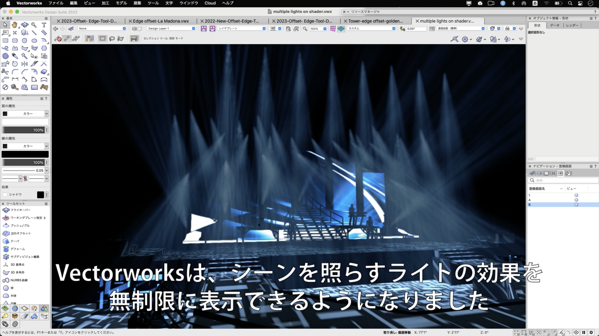Open macOS Spotlight search icon
The image size is (599, 336).
pos(570,3)
